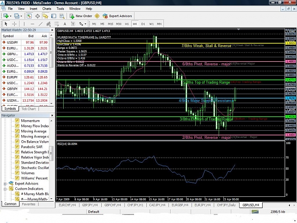Toggle the Terminal panel icon
This screenshot has width=297, height=223.
[54, 16]
